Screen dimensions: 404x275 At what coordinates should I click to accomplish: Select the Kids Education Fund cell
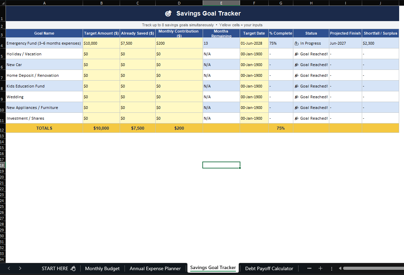pos(44,86)
